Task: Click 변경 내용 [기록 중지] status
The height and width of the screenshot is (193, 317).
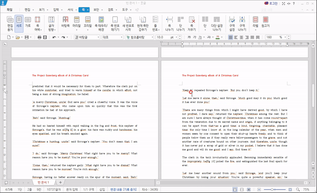Action: [x=123, y=189]
